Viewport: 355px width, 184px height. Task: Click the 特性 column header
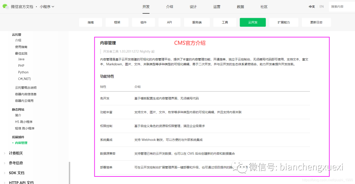click(x=103, y=87)
